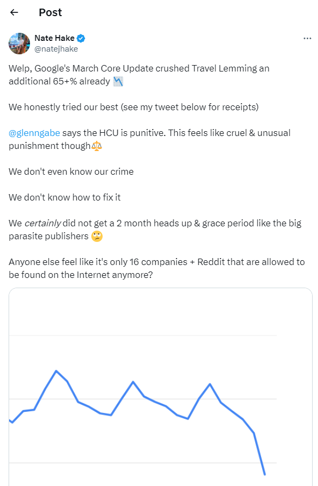Click the paragraph about 16 companies + Reddit

point(157,268)
